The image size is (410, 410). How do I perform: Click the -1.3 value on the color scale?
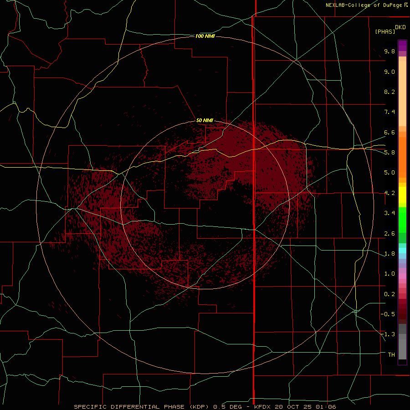point(388,334)
